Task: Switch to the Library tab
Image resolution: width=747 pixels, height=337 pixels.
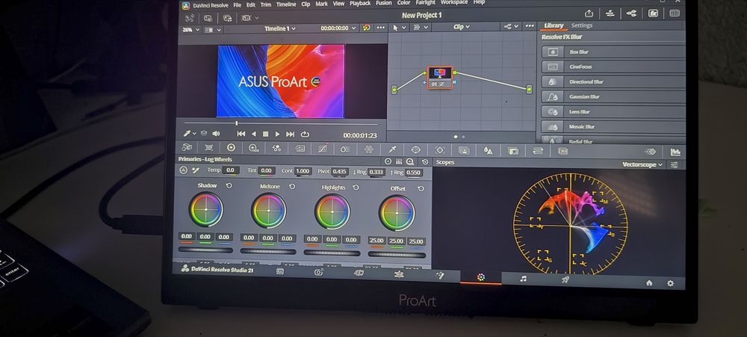Action: pyautogui.click(x=554, y=25)
